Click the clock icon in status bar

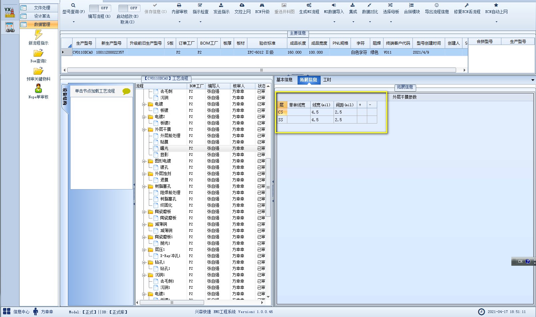click(481, 312)
